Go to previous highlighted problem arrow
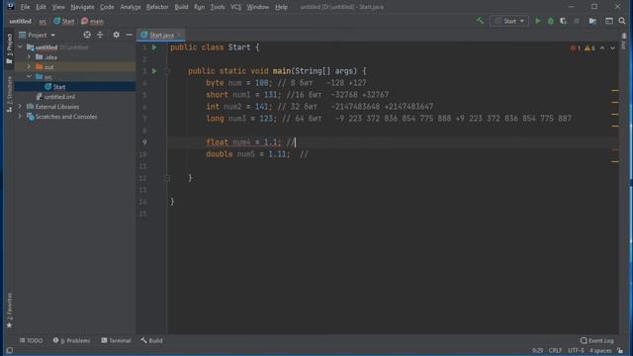 coord(602,48)
